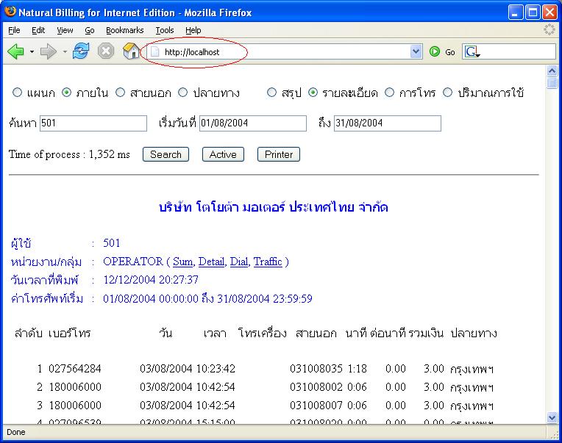Open the Detail link for OPERATOR
Image resolution: width=562 pixels, height=443 pixels.
pyautogui.click(x=211, y=262)
